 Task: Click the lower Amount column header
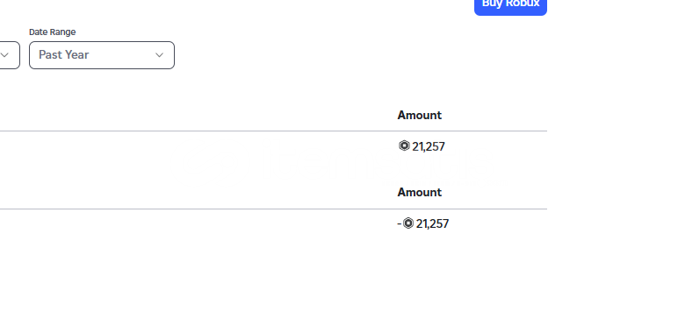[420, 192]
